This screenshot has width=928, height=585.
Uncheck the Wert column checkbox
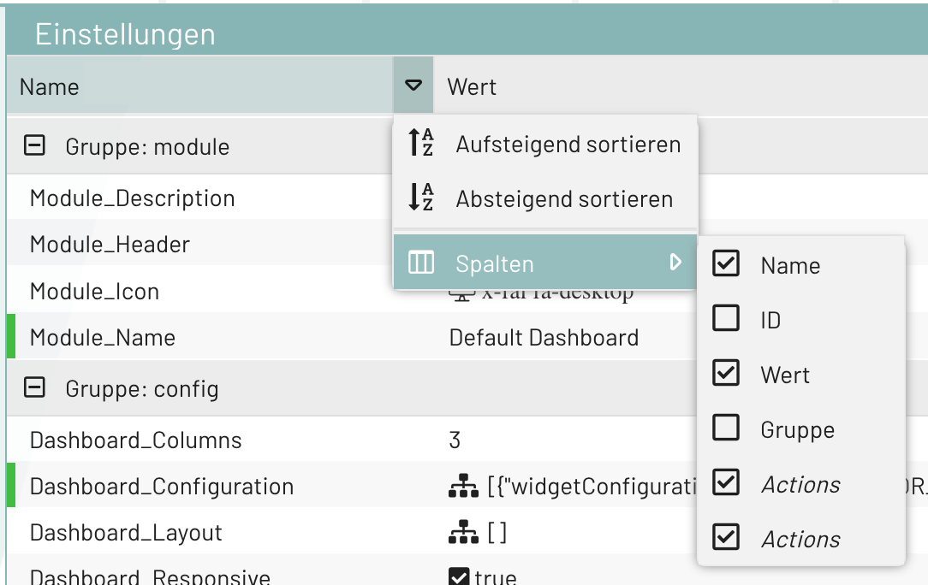coord(725,374)
